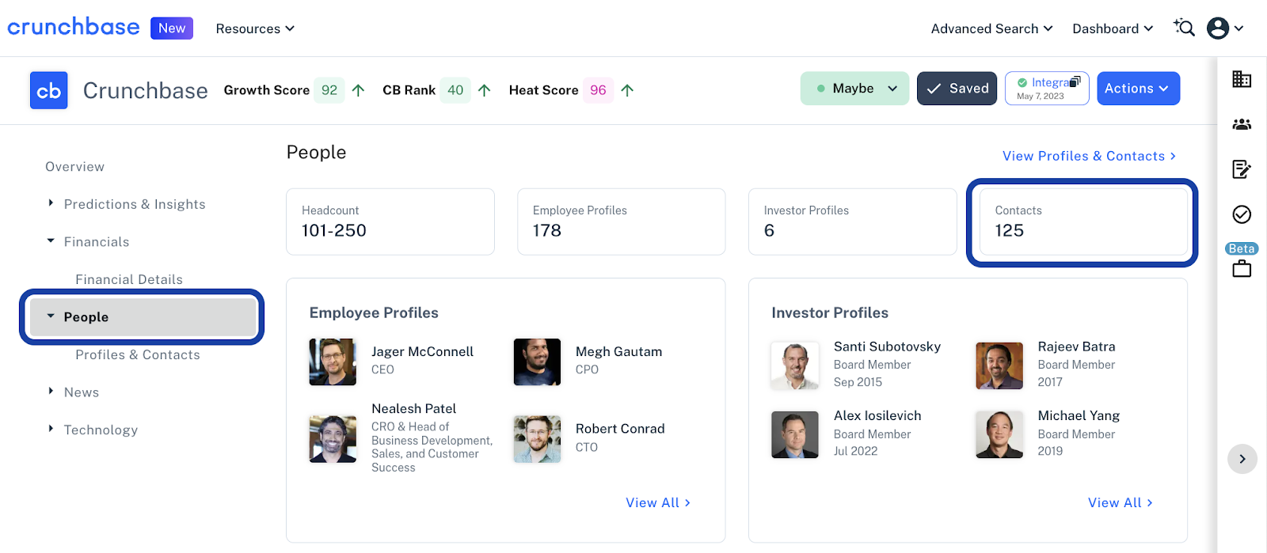Click the Heat Score value 96
The image size is (1267, 553).
point(598,90)
